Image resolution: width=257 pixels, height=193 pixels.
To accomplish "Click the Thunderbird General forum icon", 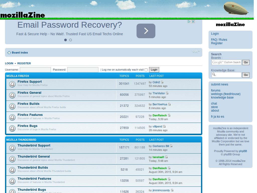I will [x=12, y=159].
